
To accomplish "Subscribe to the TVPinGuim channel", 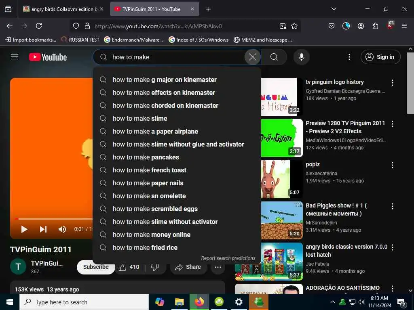I will click(x=96, y=267).
